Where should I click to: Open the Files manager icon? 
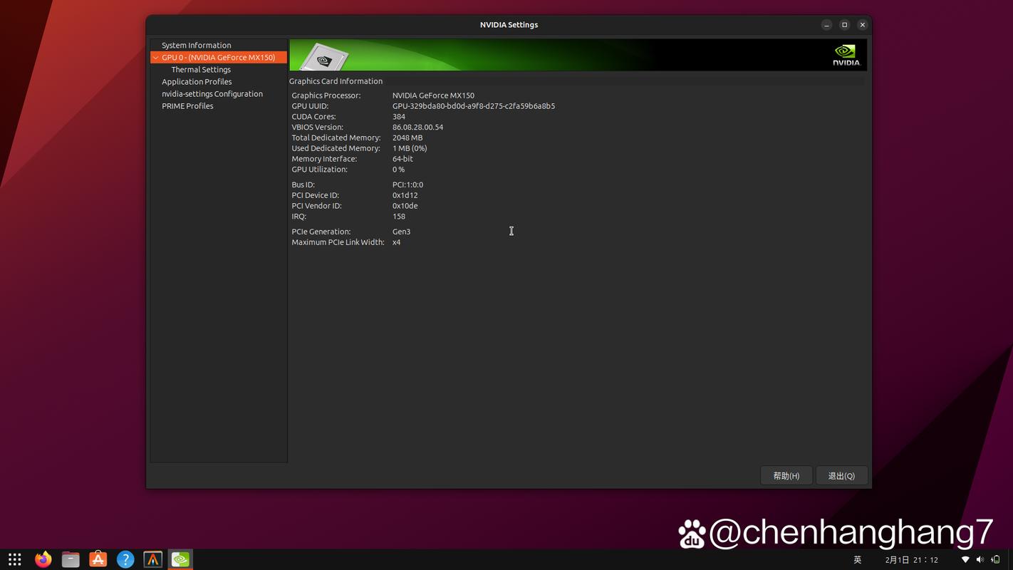click(x=71, y=559)
